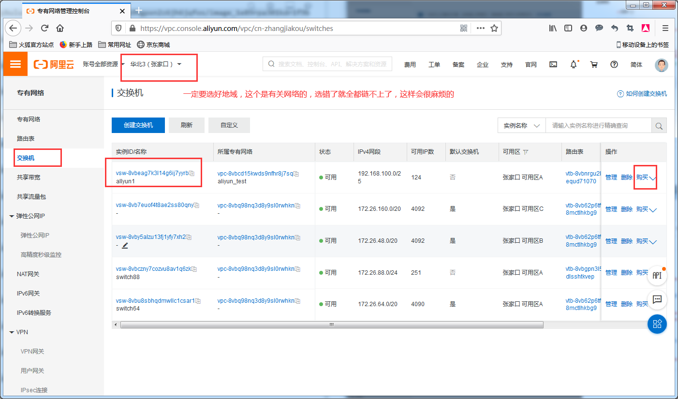Filter the 可用区 column
Viewport: 678px width, 399px height.
pyautogui.click(x=526, y=152)
